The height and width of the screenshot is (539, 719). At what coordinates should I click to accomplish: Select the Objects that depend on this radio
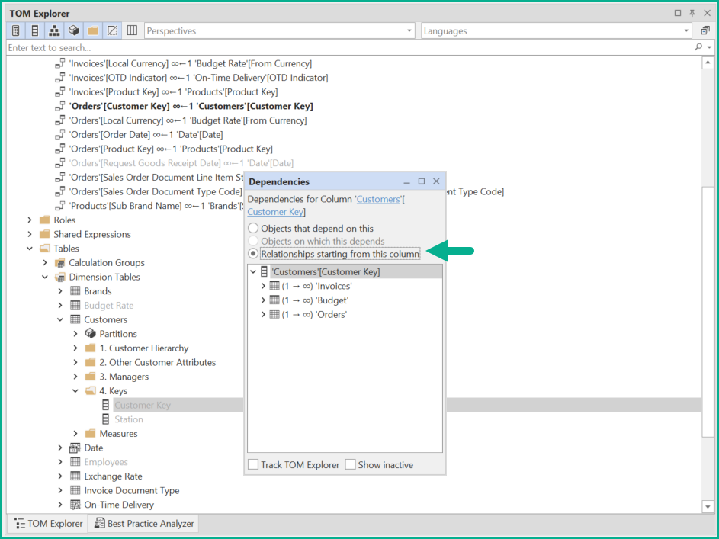(x=252, y=227)
